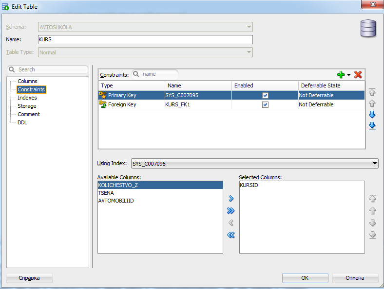Image resolution: width=384 pixels, height=289 pixels.
Task: Remove selected column with single left arrow
Action: [230, 222]
